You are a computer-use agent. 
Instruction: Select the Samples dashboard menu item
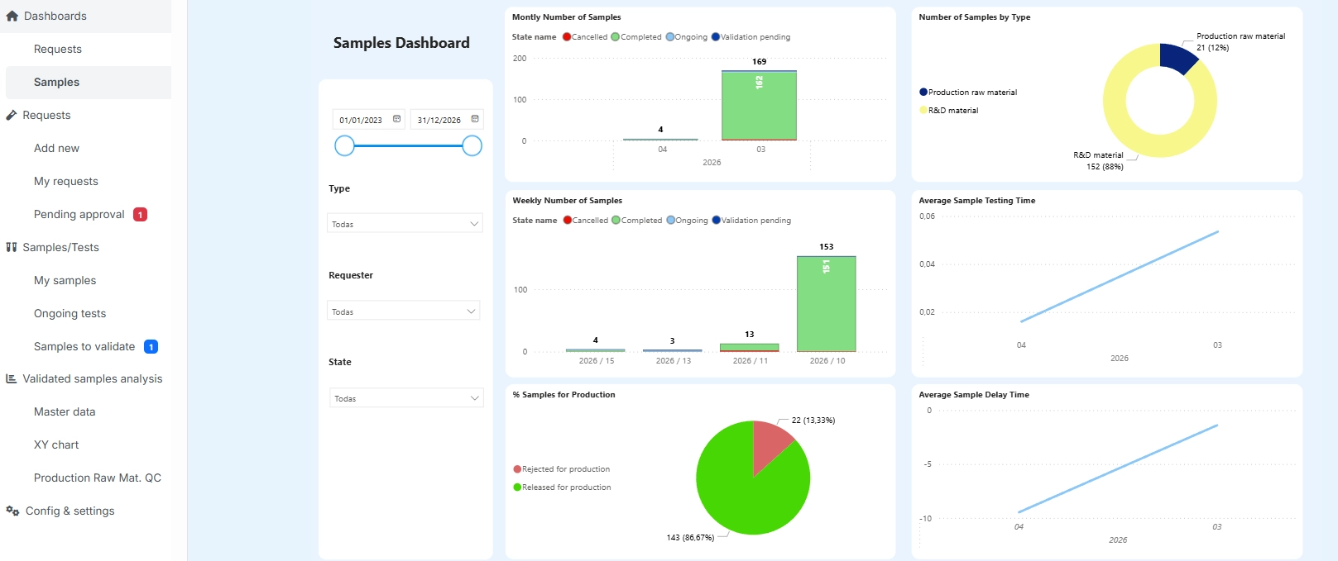point(56,82)
